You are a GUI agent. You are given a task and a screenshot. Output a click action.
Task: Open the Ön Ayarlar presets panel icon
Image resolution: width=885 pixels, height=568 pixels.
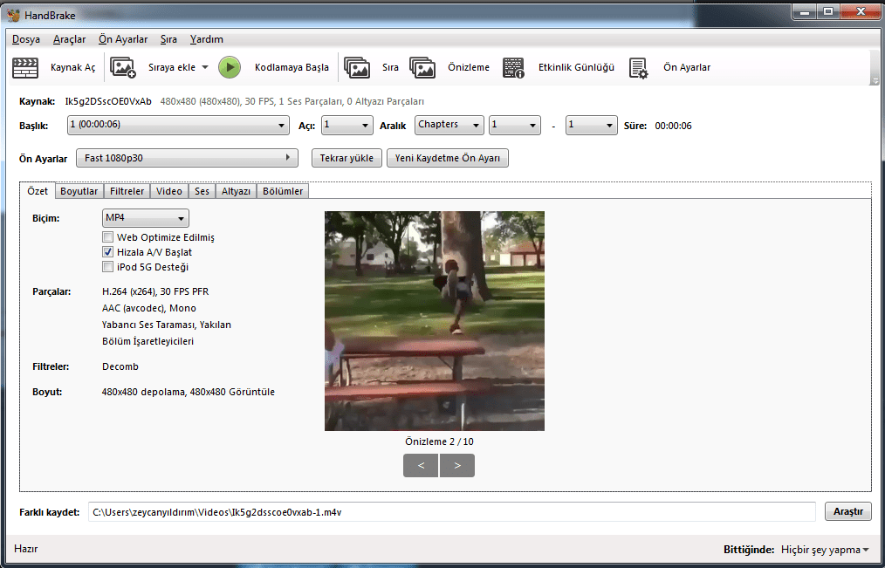click(639, 68)
